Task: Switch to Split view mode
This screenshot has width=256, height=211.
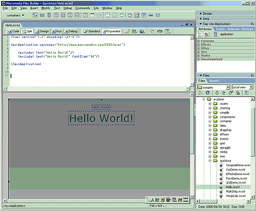Action: 27,31
